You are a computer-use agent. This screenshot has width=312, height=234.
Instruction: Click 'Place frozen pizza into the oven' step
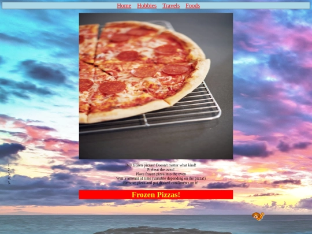161,174
